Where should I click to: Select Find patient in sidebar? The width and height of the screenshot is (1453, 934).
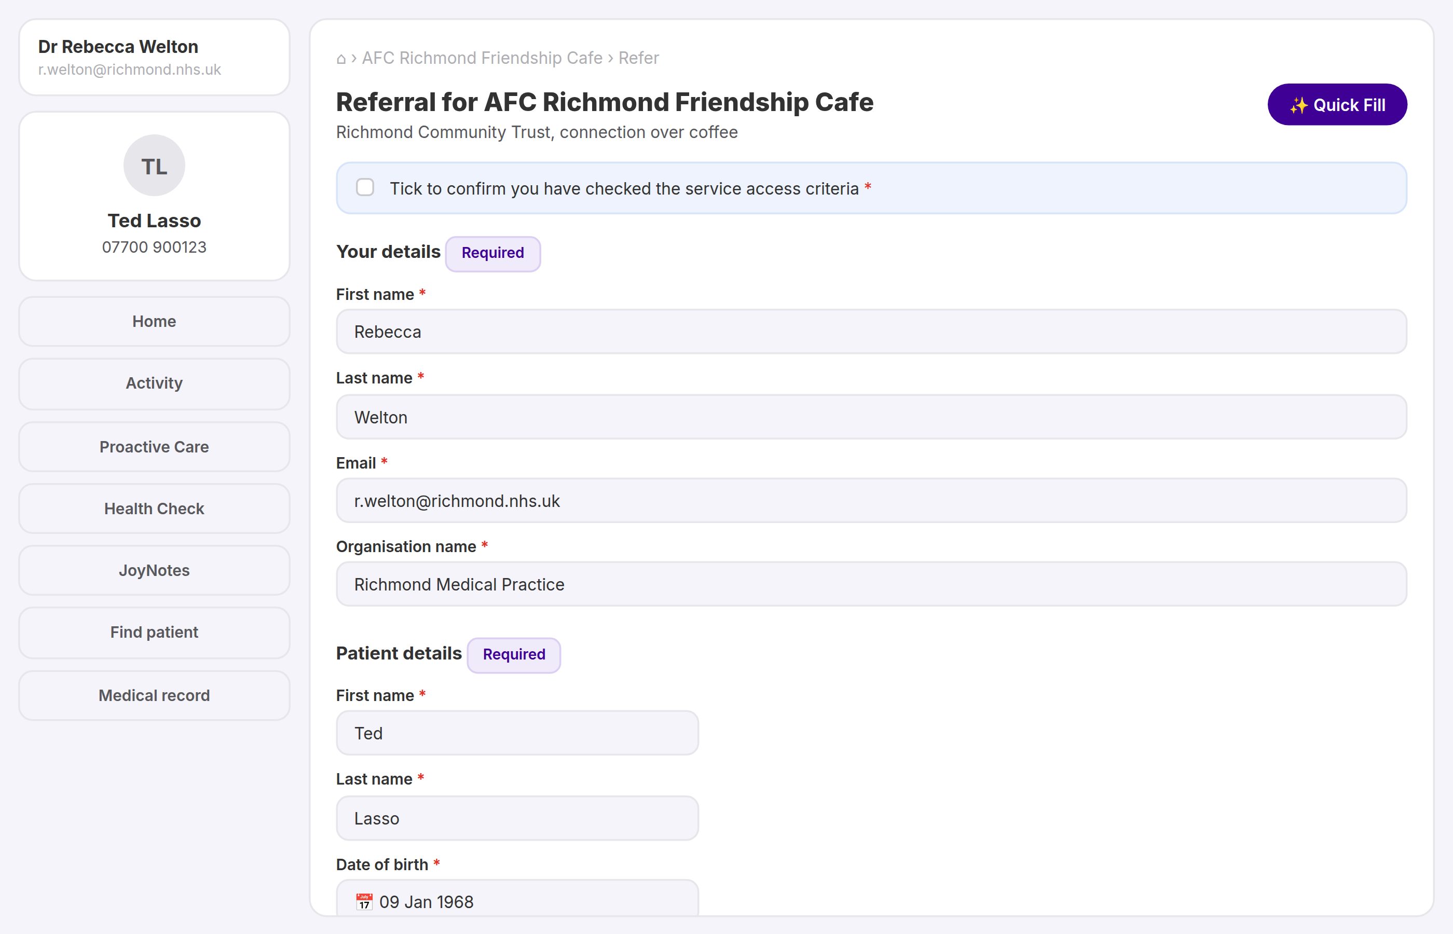154,633
